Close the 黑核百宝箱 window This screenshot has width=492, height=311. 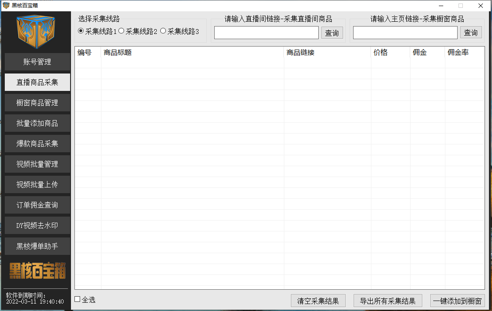pyautogui.click(x=480, y=6)
